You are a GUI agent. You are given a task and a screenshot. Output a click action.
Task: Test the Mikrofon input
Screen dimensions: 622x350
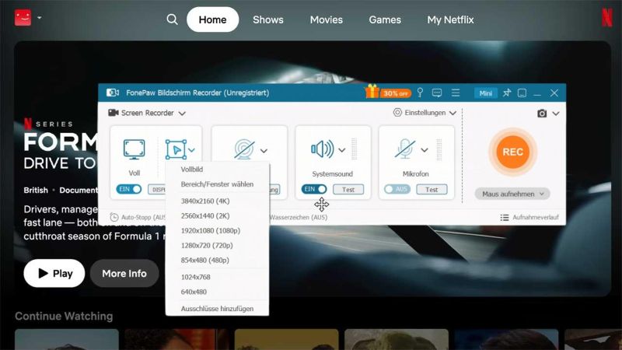pyautogui.click(x=432, y=190)
